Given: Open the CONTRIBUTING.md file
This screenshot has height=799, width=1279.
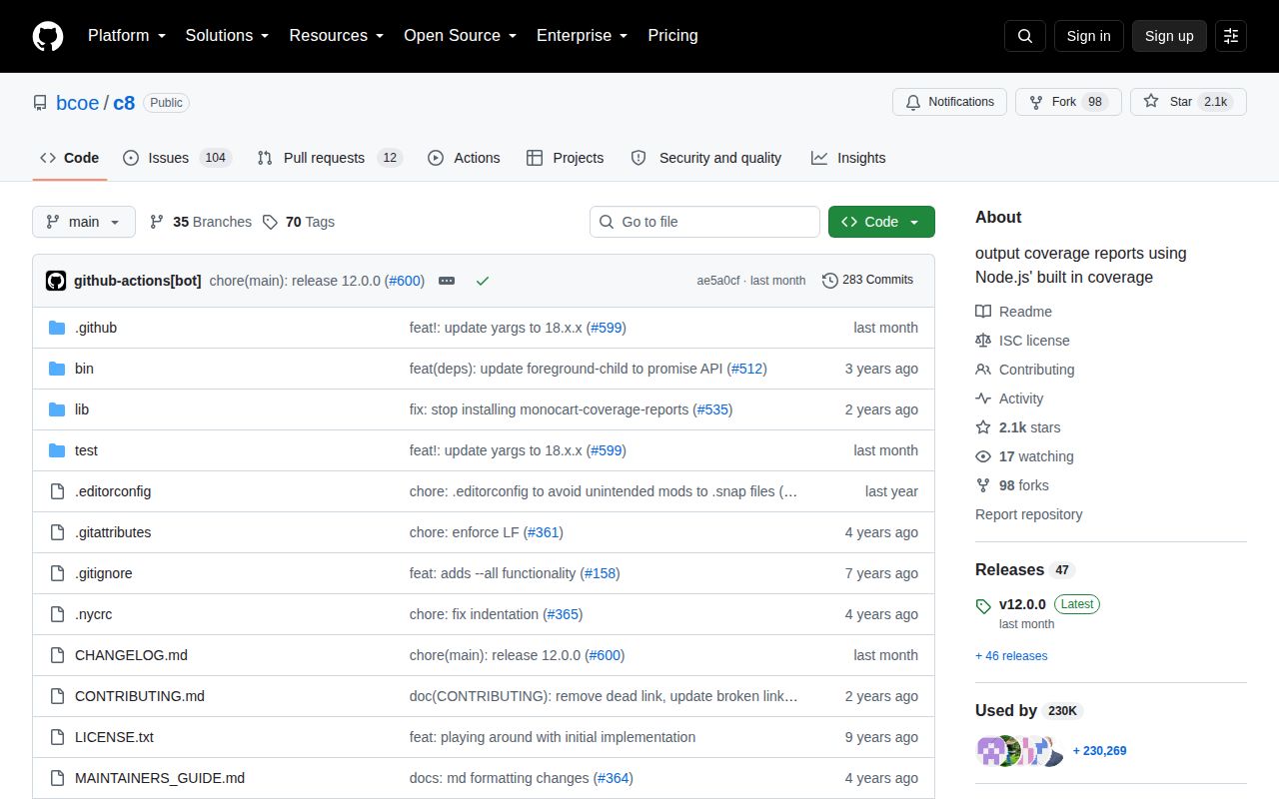Looking at the screenshot, I should (x=140, y=696).
